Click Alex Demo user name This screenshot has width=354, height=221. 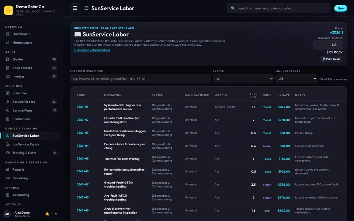coord(22,213)
